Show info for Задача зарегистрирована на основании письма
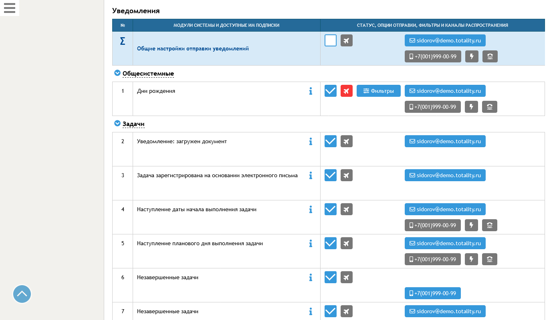The width and height of the screenshot is (553, 320). 311,175
